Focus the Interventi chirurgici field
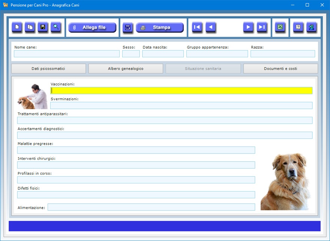330x241 pixels. (x=136, y=165)
